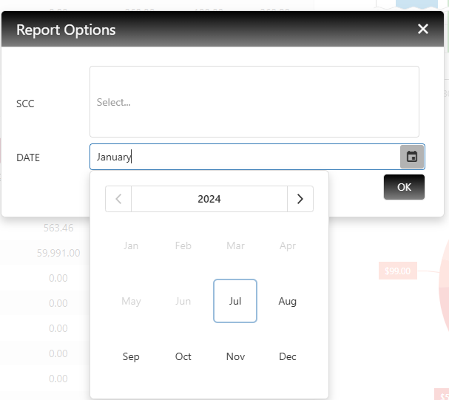Open the SCC Select dropdown
Screen dimensions: 449x400
254,102
